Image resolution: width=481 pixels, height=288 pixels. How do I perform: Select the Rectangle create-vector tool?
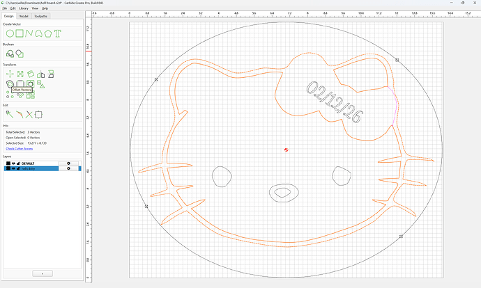tap(20, 33)
